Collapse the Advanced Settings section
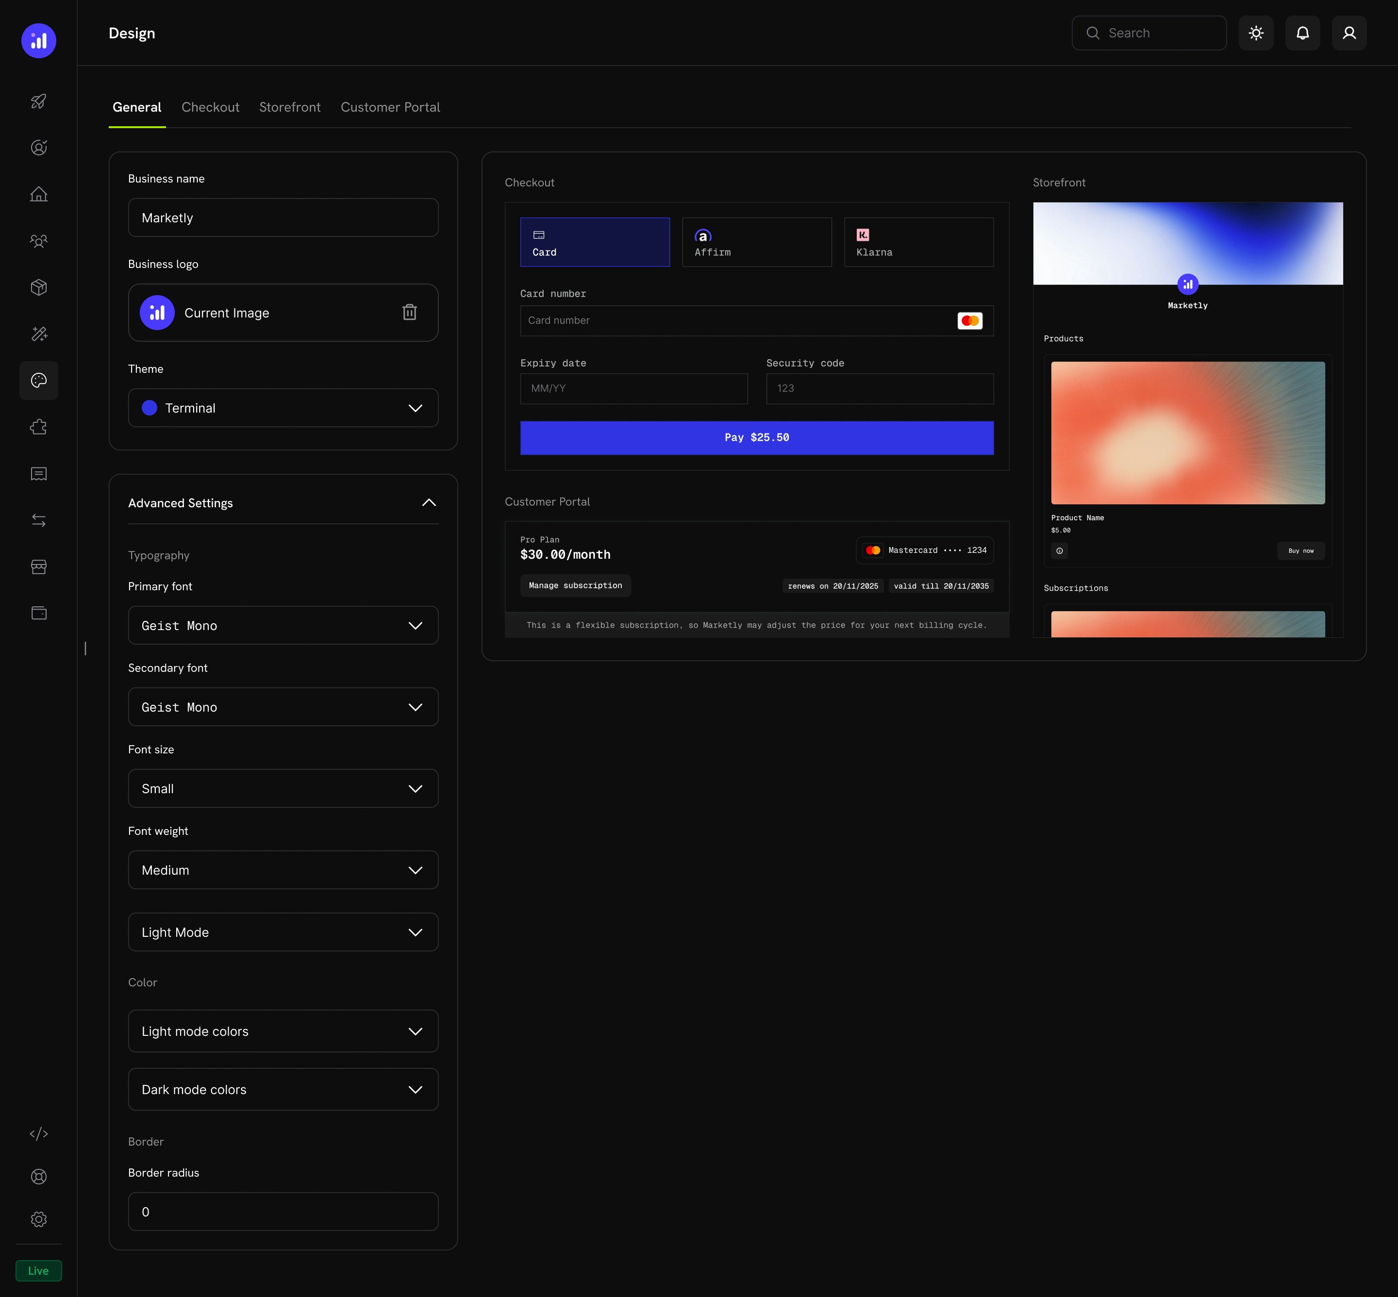The image size is (1398, 1297). [x=428, y=502]
